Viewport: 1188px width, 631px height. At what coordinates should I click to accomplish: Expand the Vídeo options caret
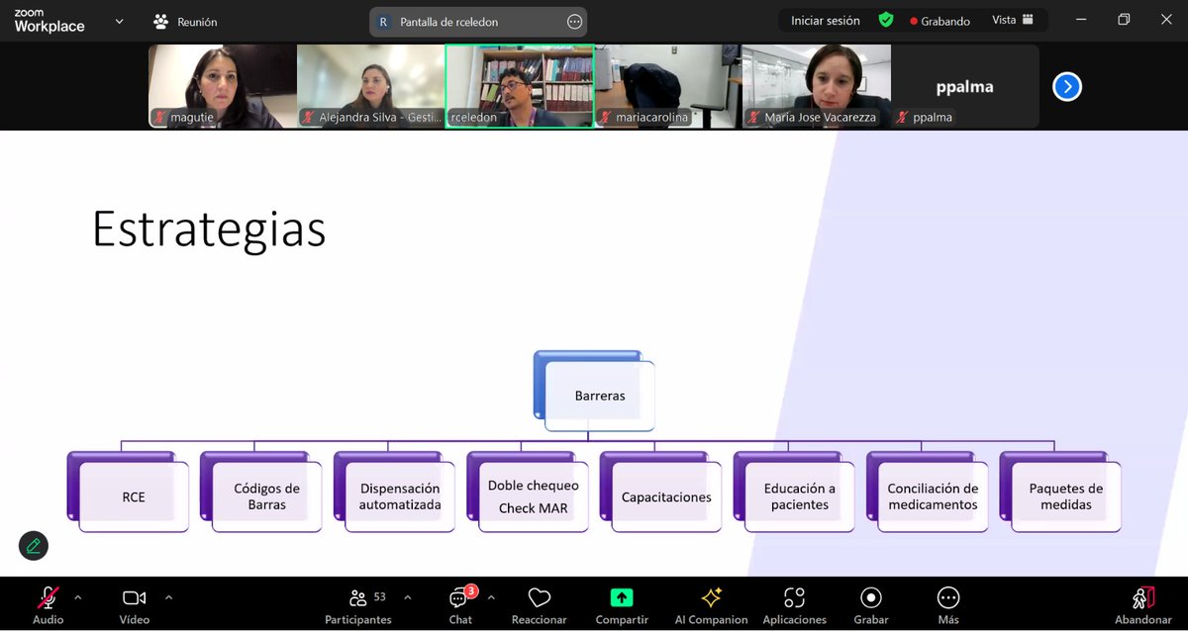pos(168,597)
